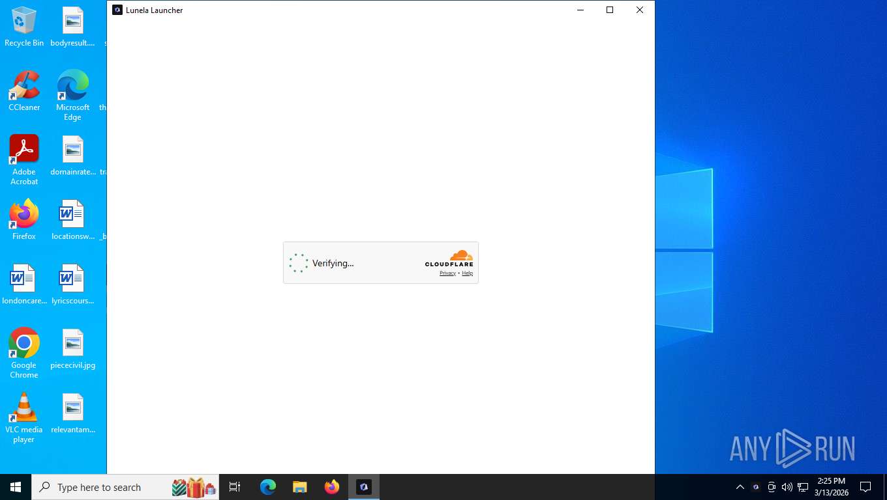Screen dimensions: 887x500
Task: Click the Cloudflare logo in verification widget
Action: point(449,258)
